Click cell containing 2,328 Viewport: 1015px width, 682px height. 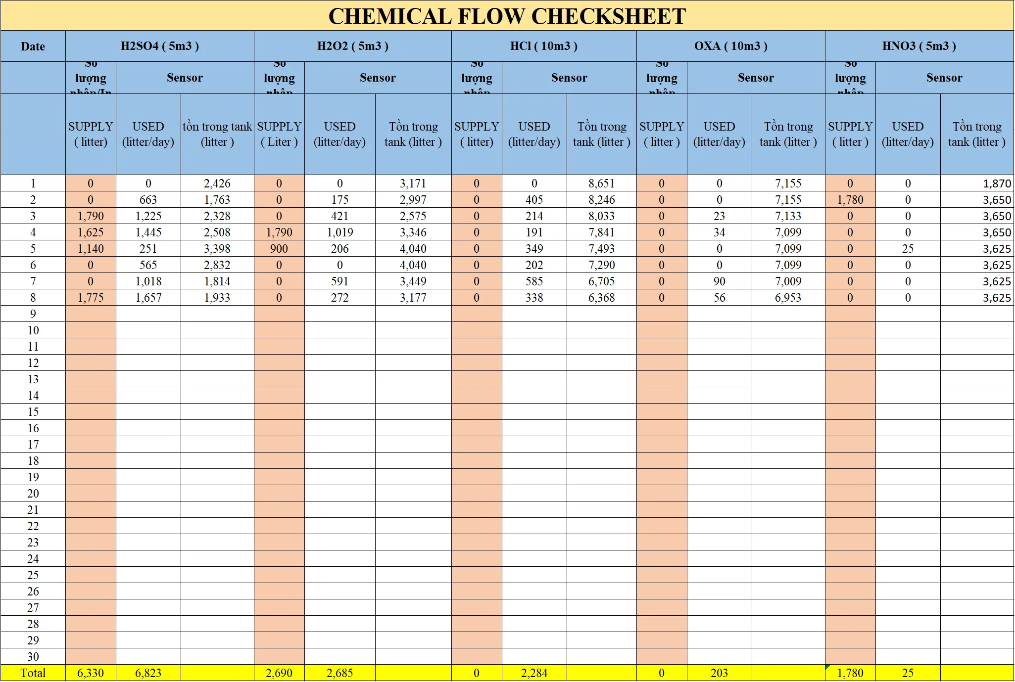pyautogui.click(x=217, y=216)
